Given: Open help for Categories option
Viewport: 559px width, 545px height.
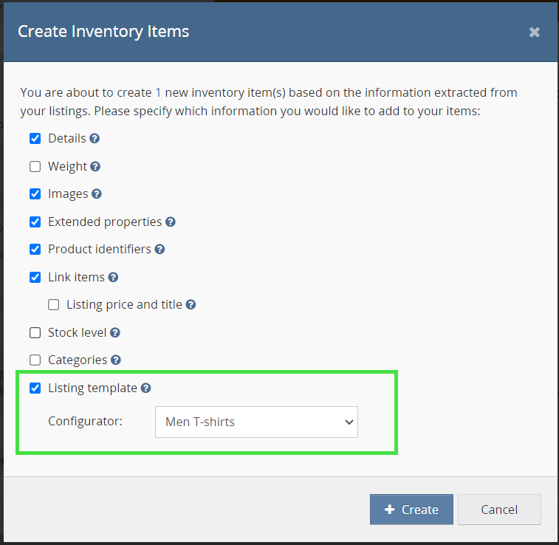Looking at the screenshot, I should (x=116, y=360).
